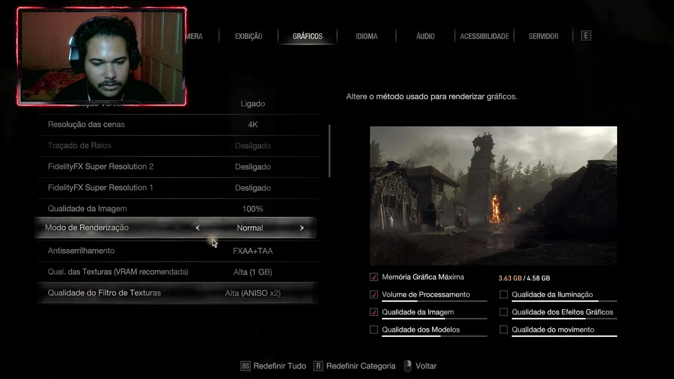Click the streamer webcam overlay

pos(102,56)
